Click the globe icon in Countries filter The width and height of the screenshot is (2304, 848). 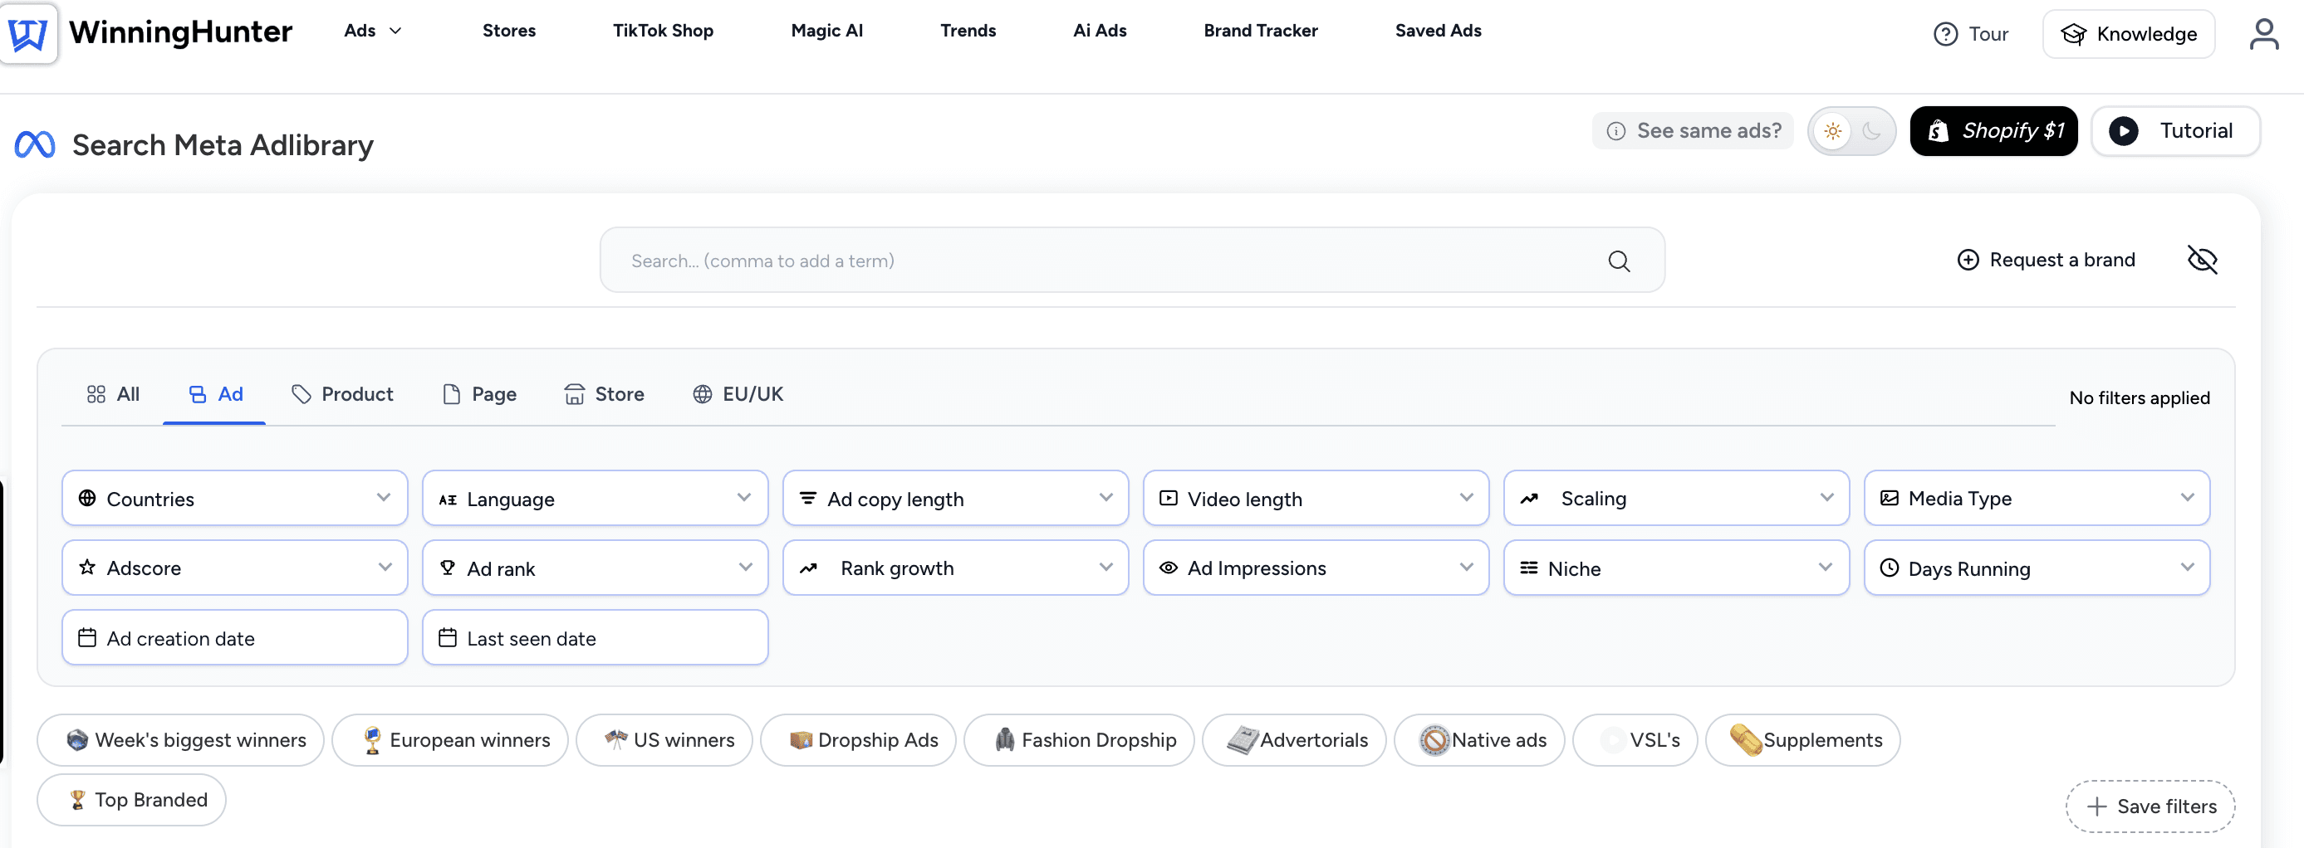click(x=86, y=498)
